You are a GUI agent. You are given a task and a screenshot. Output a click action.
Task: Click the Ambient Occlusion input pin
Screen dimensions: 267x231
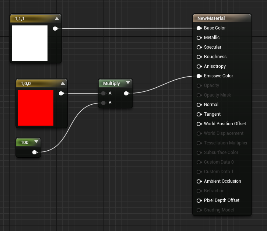tap(199, 181)
